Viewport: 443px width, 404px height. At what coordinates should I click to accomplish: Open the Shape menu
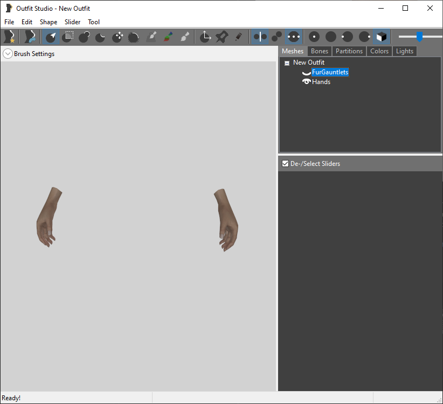click(49, 22)
